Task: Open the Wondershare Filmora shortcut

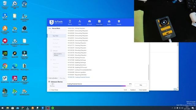Action: tap(24, 55)
